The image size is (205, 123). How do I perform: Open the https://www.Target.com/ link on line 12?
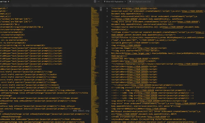point(137,53)
